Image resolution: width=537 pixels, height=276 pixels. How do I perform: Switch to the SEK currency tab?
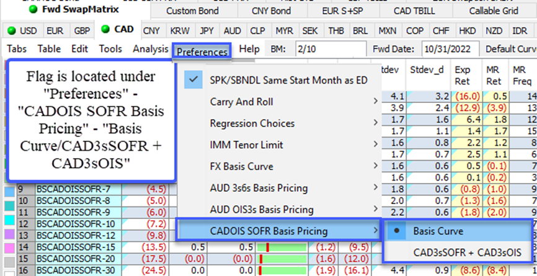click(310, 31)
